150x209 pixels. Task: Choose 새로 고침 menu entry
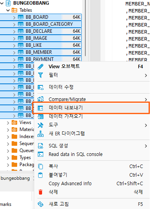point(92,204)
